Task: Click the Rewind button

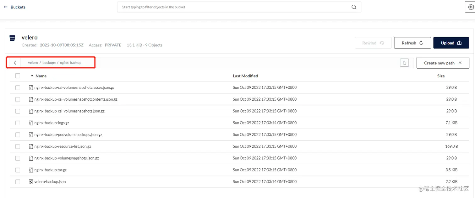Action: (x=373, y=43)
